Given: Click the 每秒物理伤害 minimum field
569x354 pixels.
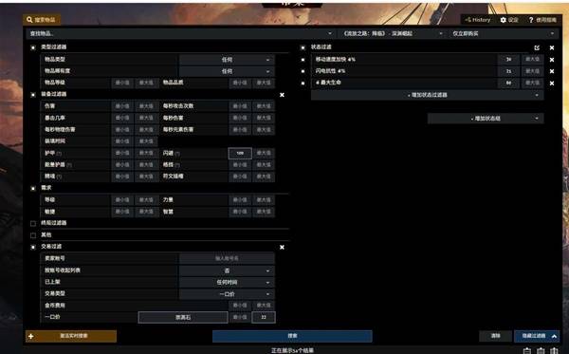Looking at the screenshot, I should [x=122, y=130].
